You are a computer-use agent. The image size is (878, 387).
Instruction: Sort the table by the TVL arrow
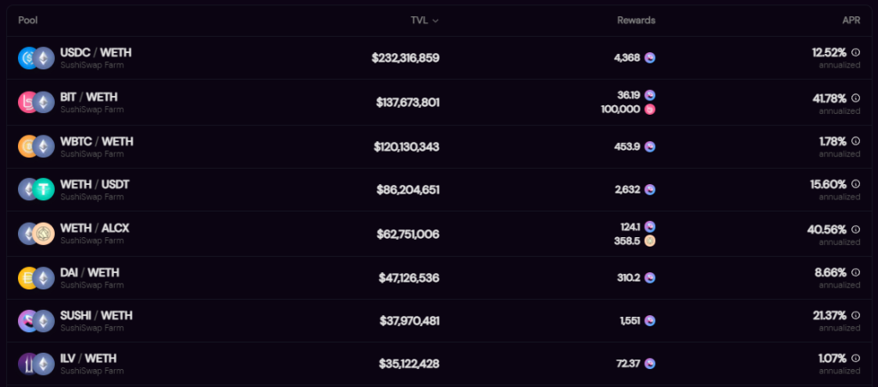[x=436, y=21]
